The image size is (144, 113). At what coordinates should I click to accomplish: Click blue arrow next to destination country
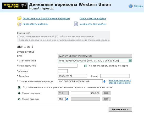pyautogui.click(x=104, y=81)
